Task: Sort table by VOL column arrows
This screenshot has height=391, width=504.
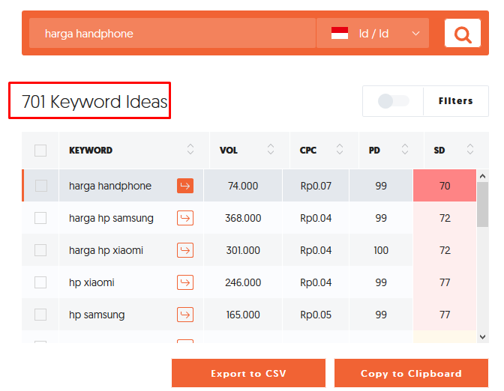Action: [x=271, y=149]
